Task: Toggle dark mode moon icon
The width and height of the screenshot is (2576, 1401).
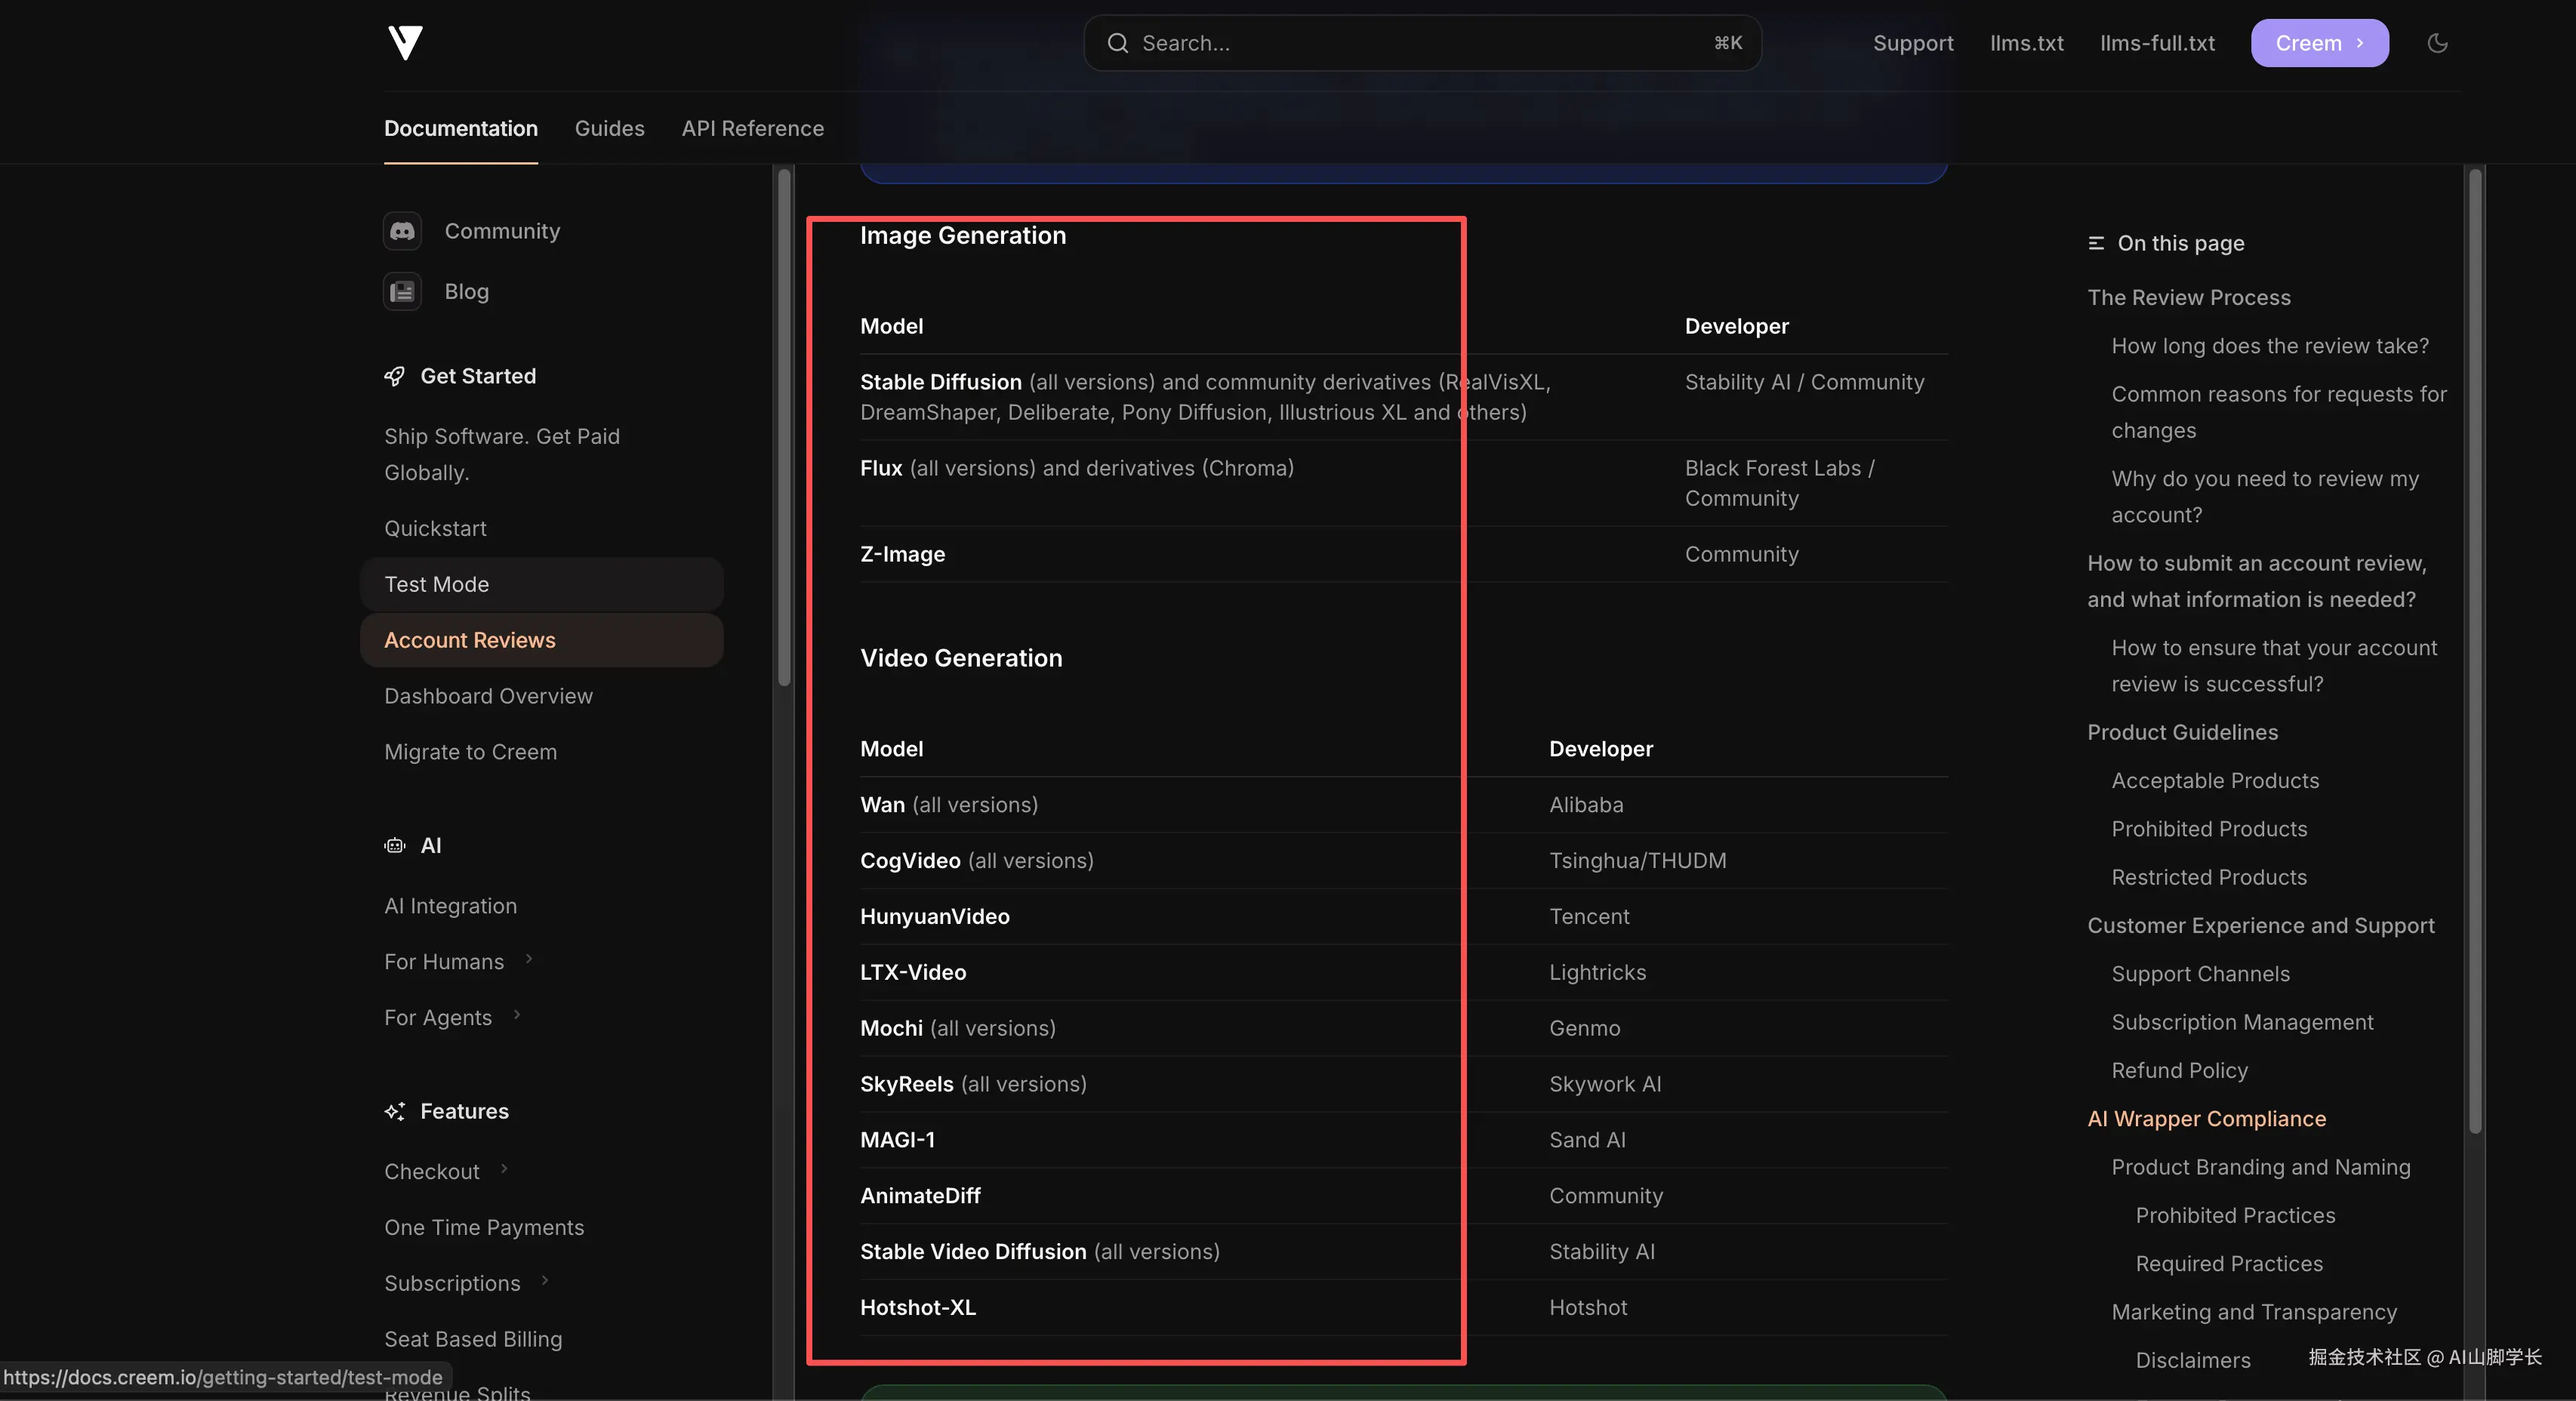Action: (2437, 43)
